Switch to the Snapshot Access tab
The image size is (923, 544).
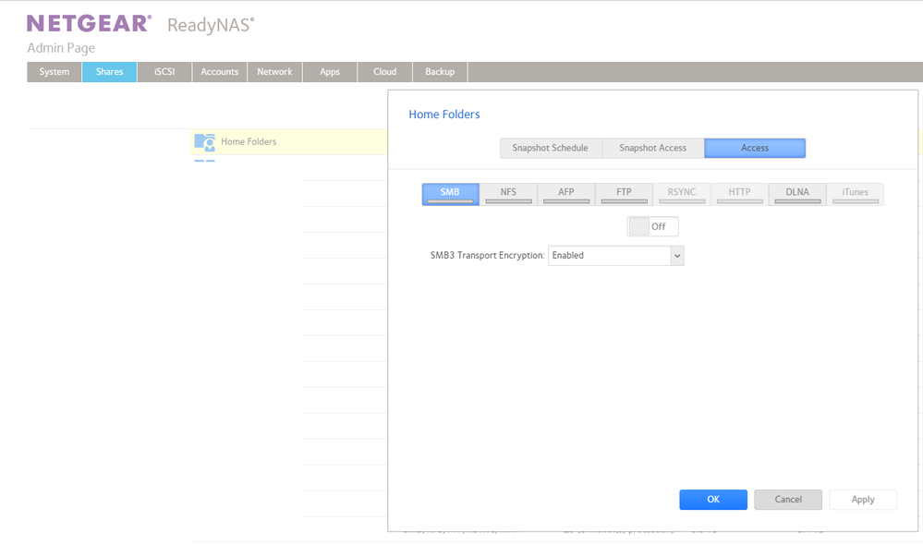click(x=652, y=148)
